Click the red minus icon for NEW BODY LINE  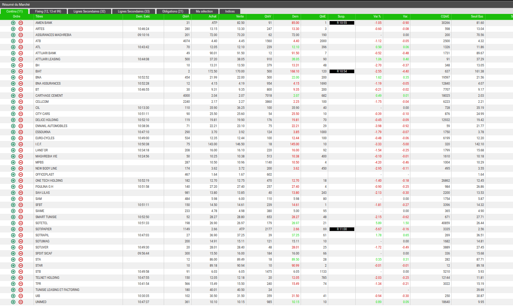tap(21, 168)
